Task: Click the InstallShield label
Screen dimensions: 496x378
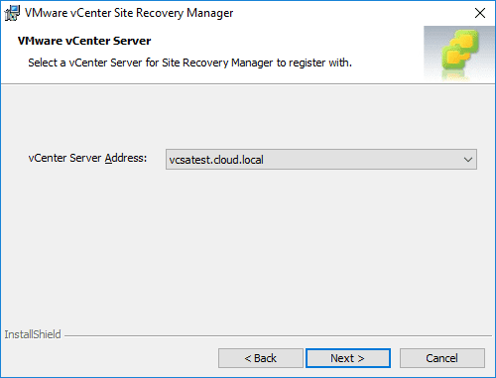Action: (x=33, y=334)
